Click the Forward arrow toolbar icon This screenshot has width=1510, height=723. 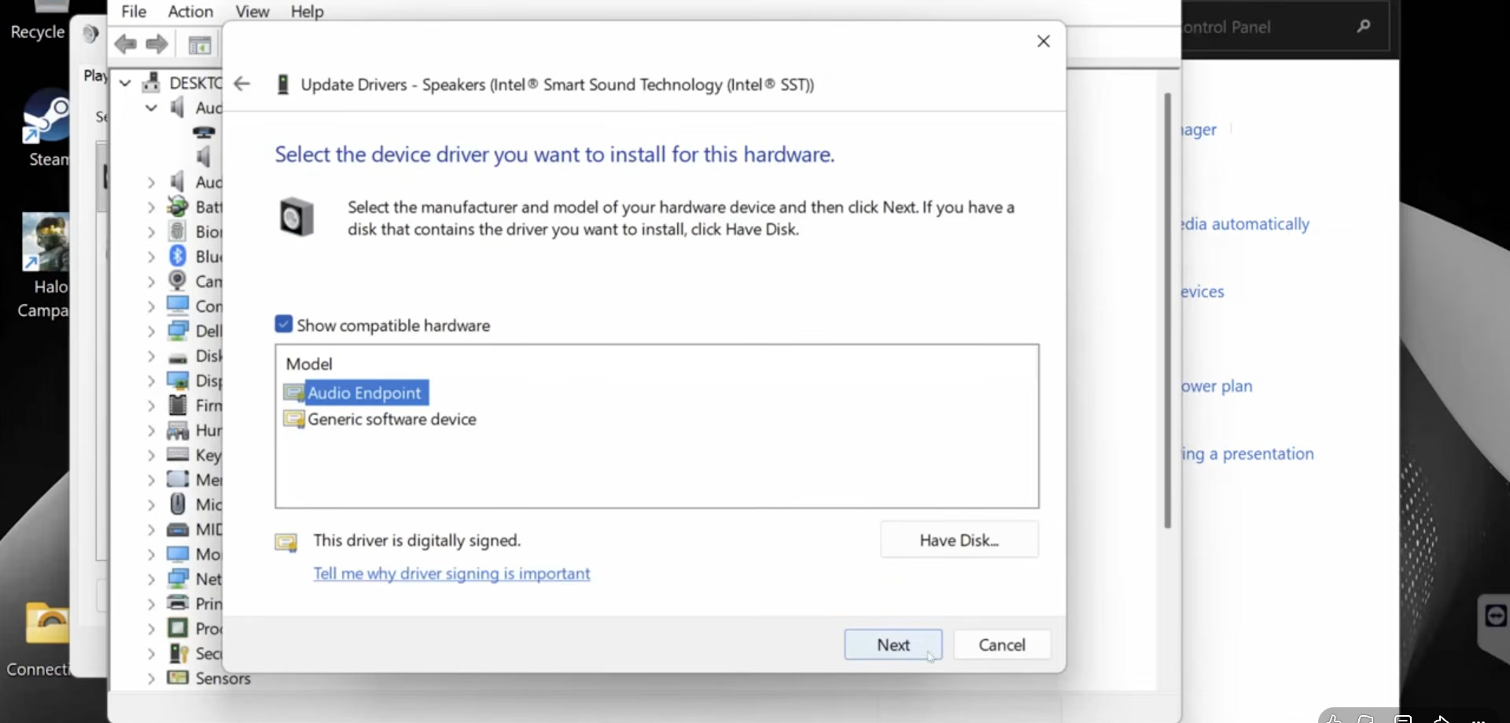(157, 44)
